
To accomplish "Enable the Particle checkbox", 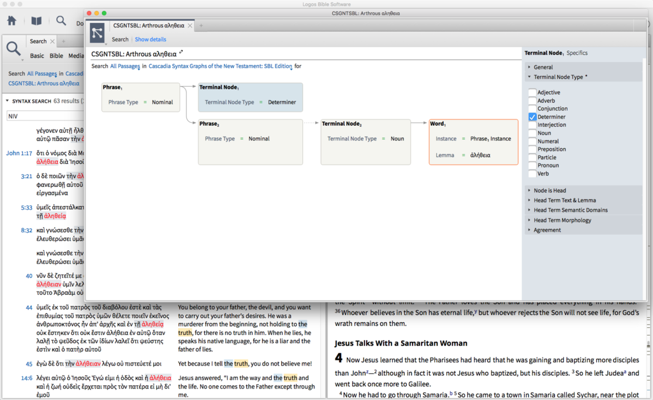I will coord(532,158).
